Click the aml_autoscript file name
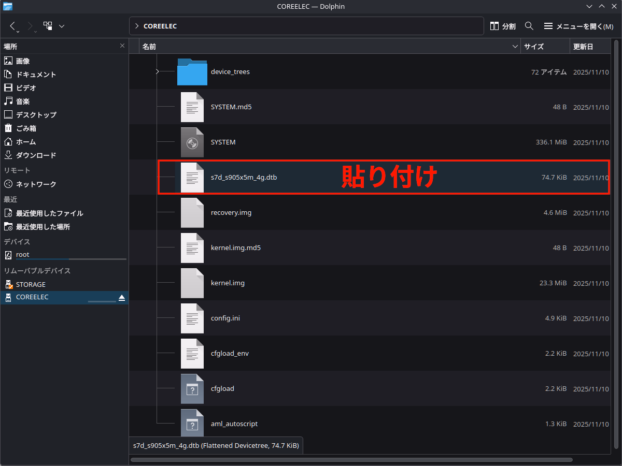 [234, 424]
